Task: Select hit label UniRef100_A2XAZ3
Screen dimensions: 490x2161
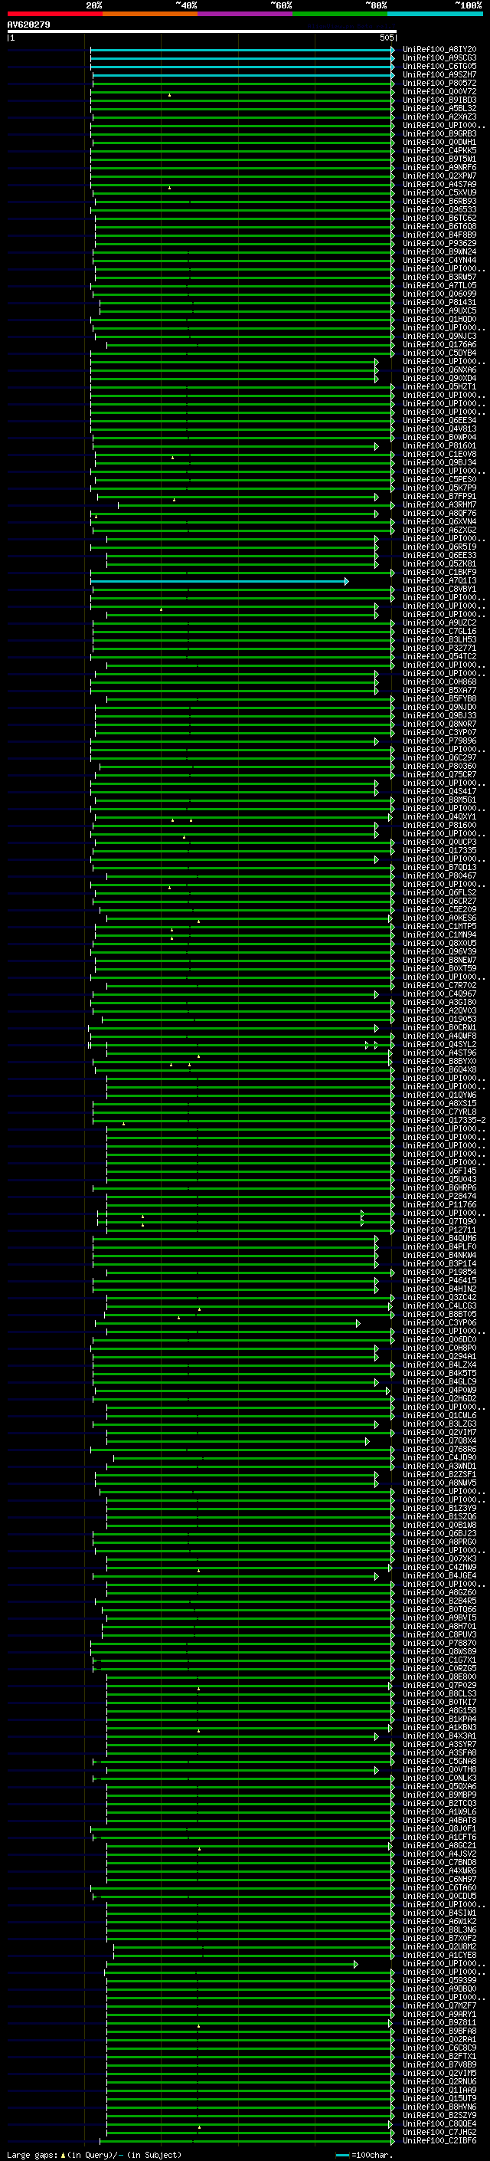Action: (x=439, y=117)
